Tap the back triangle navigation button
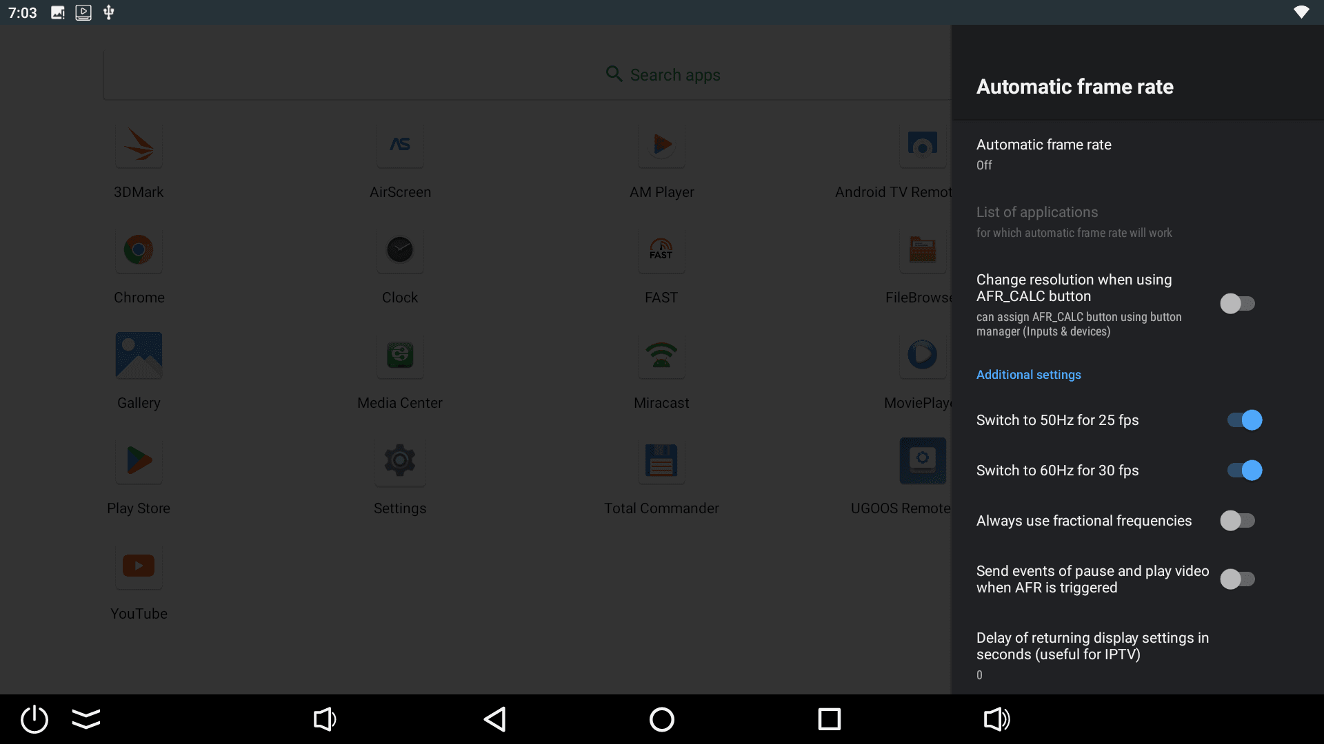 coord(495,719)
